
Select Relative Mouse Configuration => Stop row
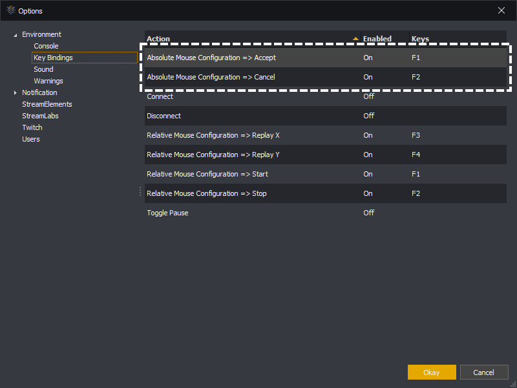click(326, 193)
